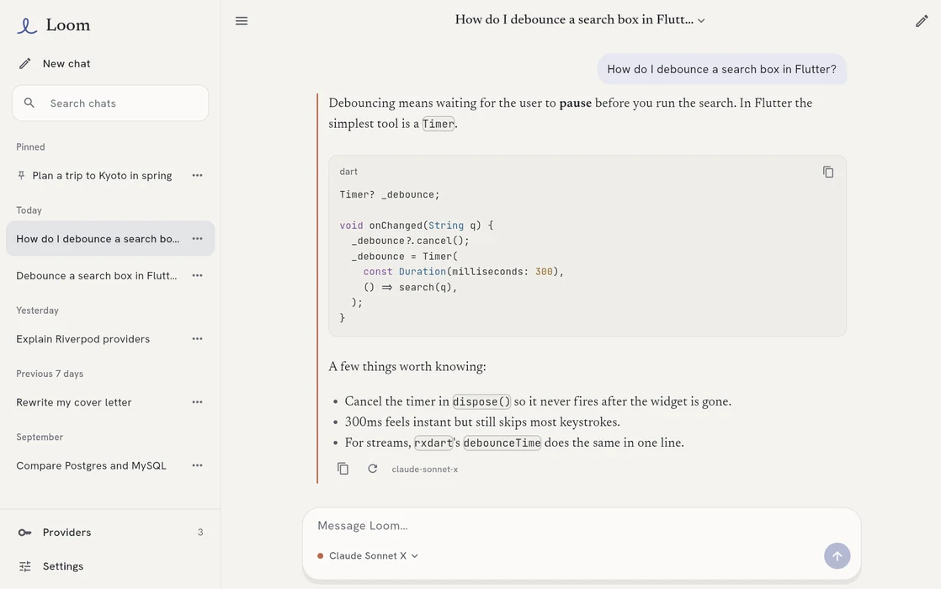Regenerate the assistant's response
941x589 pixels.
click(x=373, y=469)
